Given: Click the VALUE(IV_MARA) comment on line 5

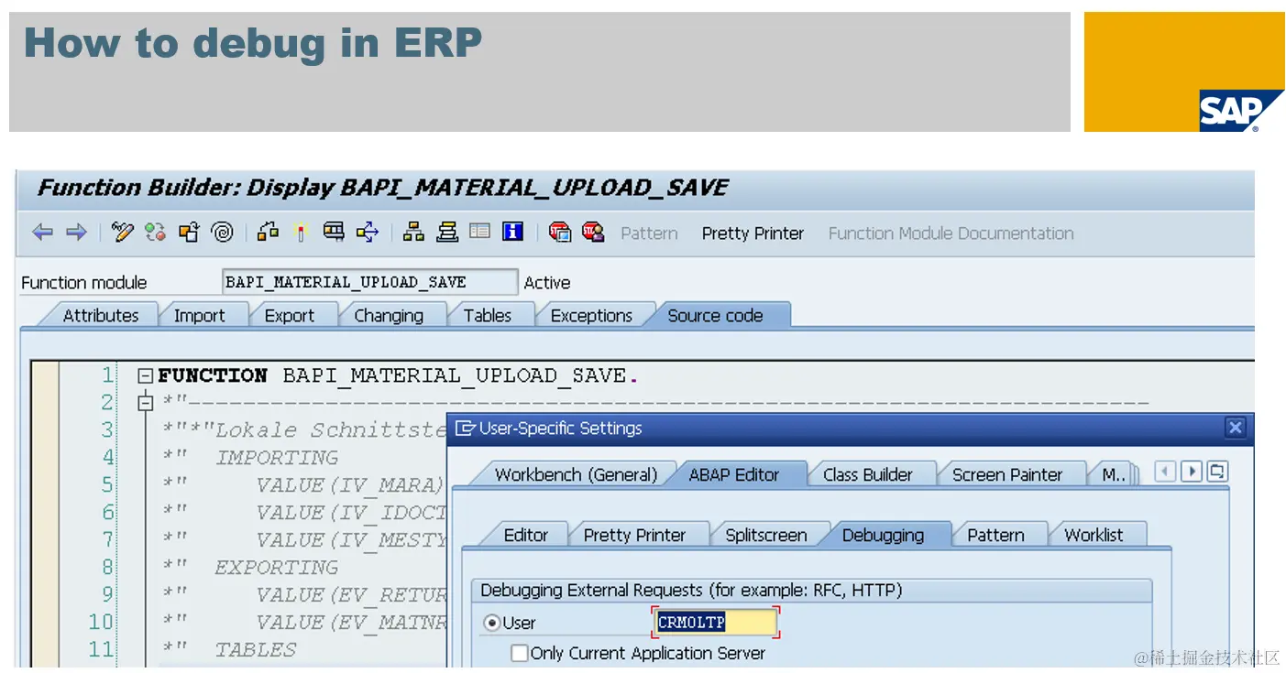Looking at the screenshot, I should (x=349, y=485).
